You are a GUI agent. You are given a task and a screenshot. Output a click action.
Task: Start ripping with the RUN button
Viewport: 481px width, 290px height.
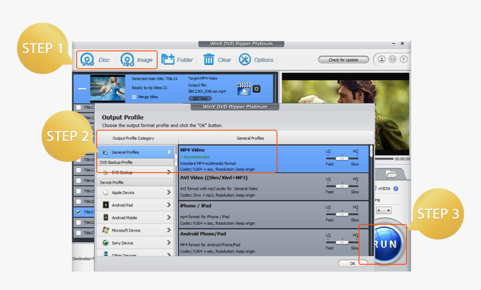(387, 244)
